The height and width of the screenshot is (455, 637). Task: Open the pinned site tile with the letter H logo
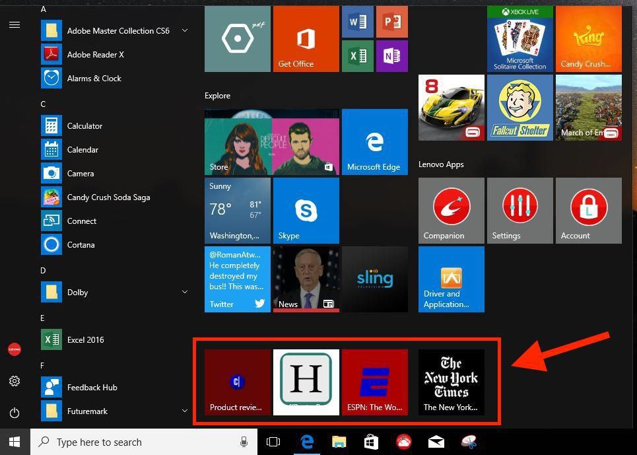pyautogui.click(x=306, y=382)
